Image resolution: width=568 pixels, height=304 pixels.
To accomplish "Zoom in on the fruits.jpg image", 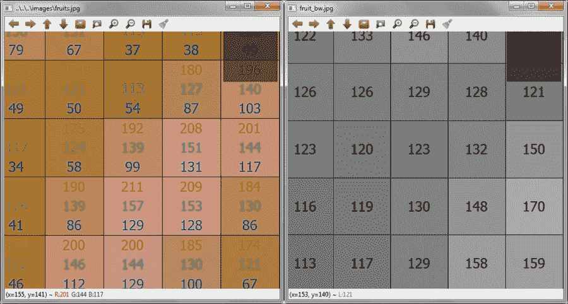I will coord(114,24).
